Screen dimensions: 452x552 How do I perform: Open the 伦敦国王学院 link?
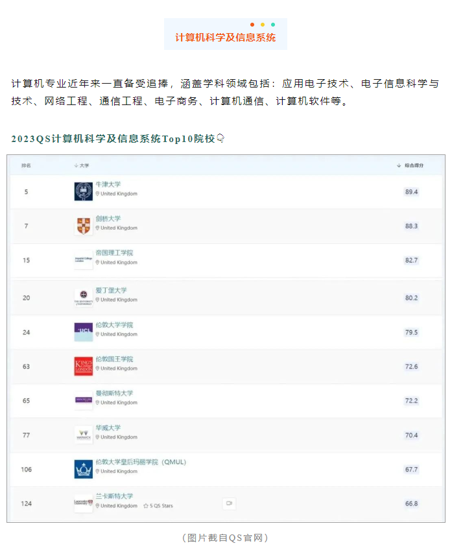click(114, 359)
